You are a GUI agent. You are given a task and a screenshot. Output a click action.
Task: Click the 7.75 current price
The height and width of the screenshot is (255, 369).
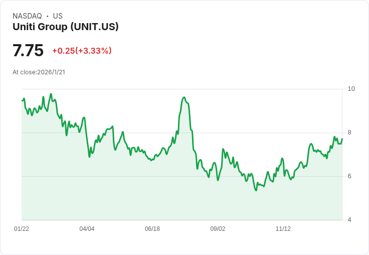click(x=28, y=50)
